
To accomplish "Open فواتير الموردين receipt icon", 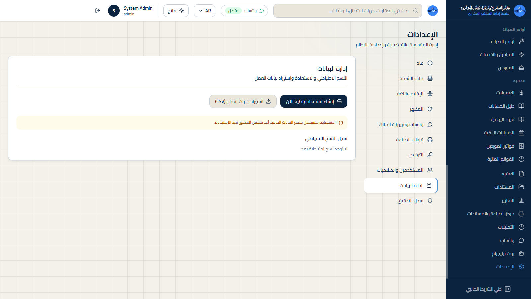I will point(521,146).
